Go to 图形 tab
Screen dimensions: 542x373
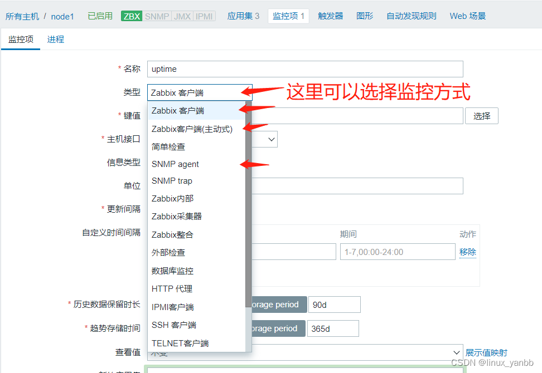pos(365,16)
